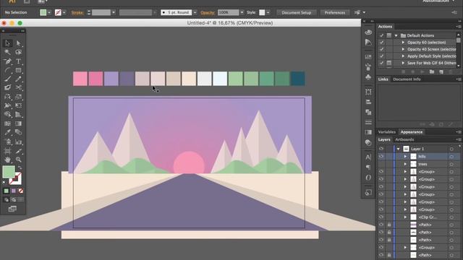
Task: Open the 5 pt. Round brush dropdown
Action: tap(195, 12)
